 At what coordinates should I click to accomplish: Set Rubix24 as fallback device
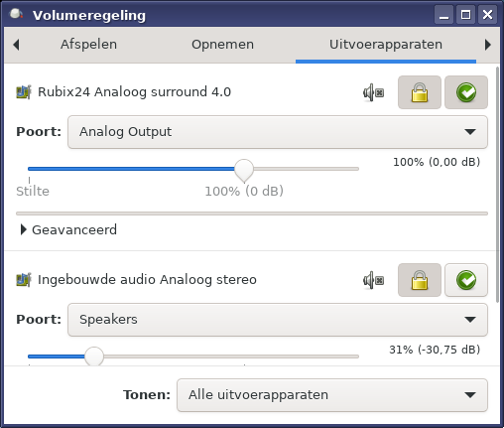[466, 92]
